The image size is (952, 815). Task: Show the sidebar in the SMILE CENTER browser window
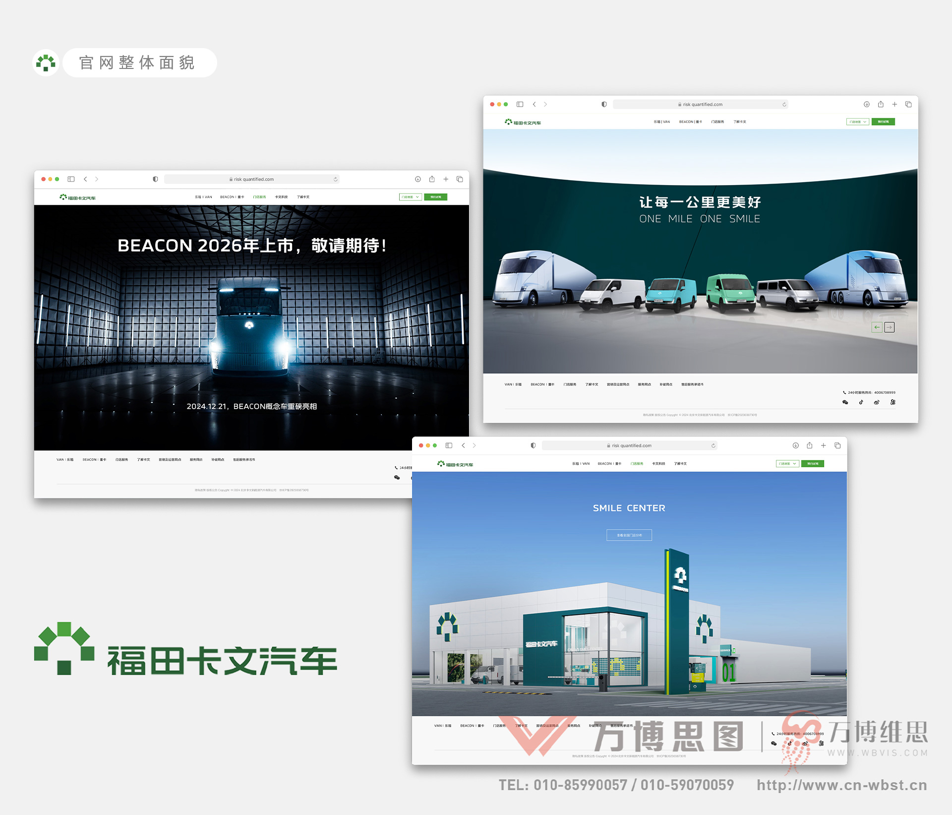coord(449,445)
